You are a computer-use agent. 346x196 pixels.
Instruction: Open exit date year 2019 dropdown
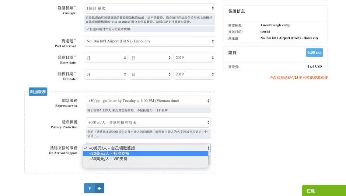point(194,74)
